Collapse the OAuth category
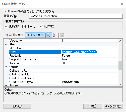Image resolution: width=126 pixels, height=112 pixels. pos(6,67)
